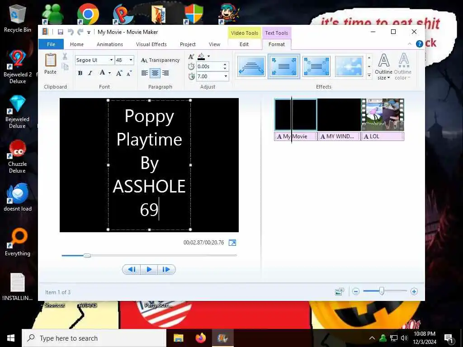This screenshot has width=463, height=347.
Task: Toggle italic text formatting
Action: 90,73
